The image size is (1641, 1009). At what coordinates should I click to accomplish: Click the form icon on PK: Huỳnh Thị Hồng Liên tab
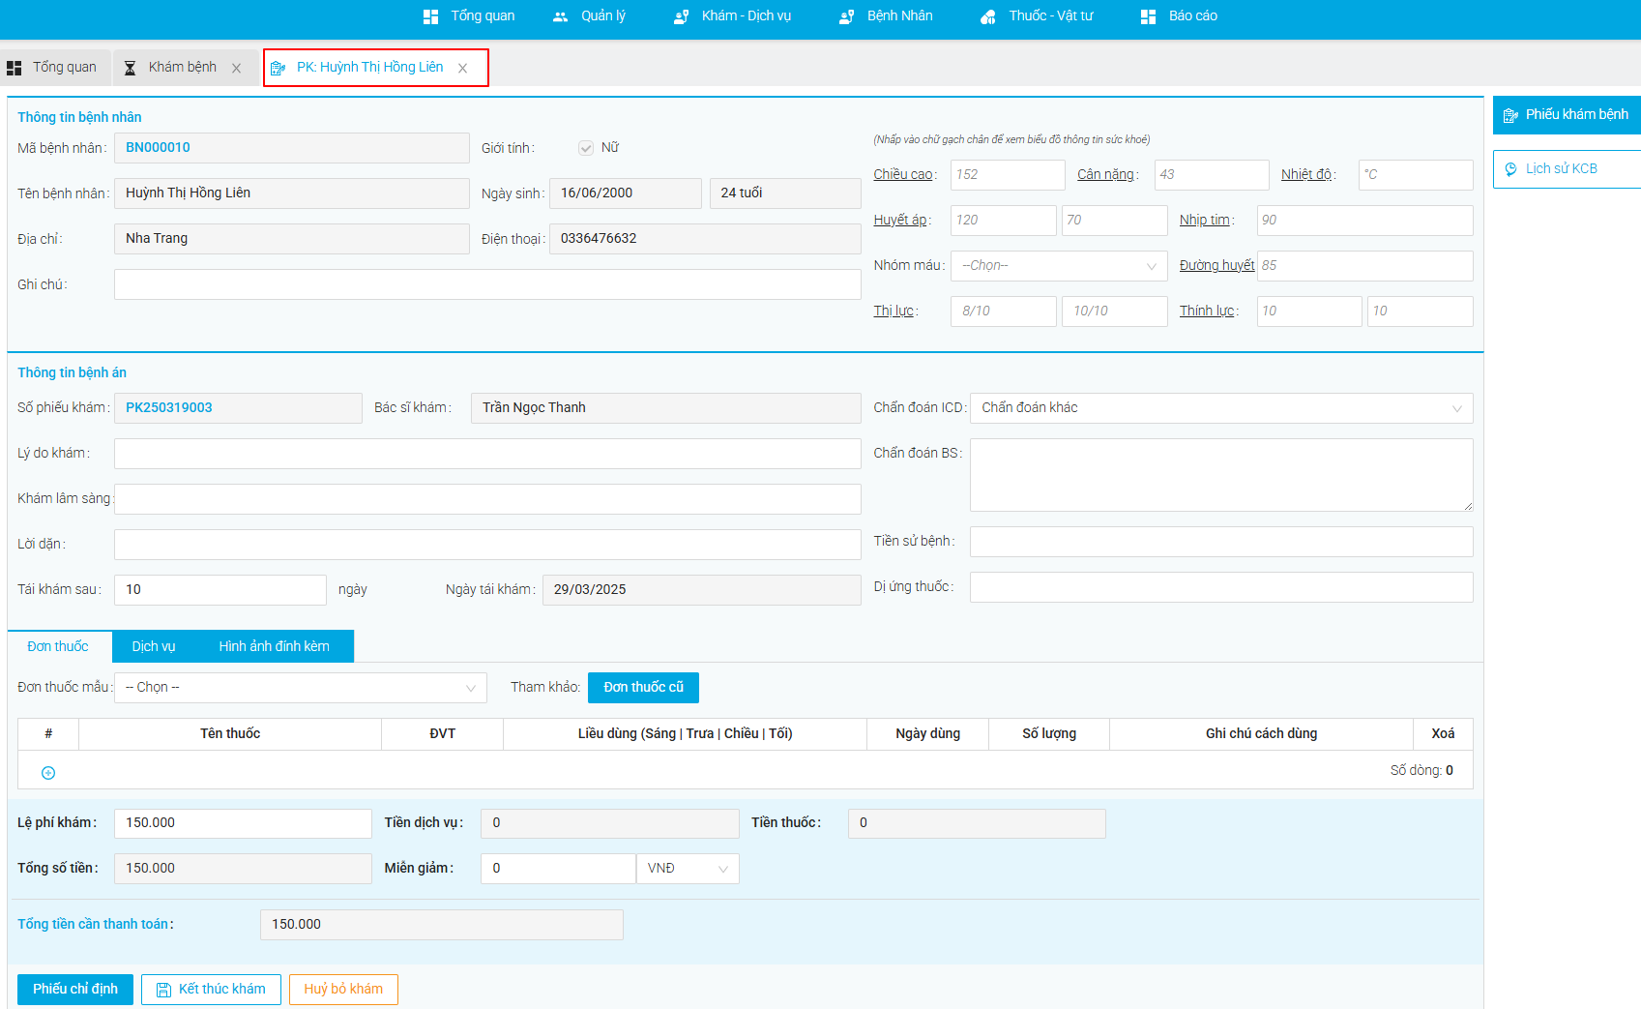coord(278,68)
